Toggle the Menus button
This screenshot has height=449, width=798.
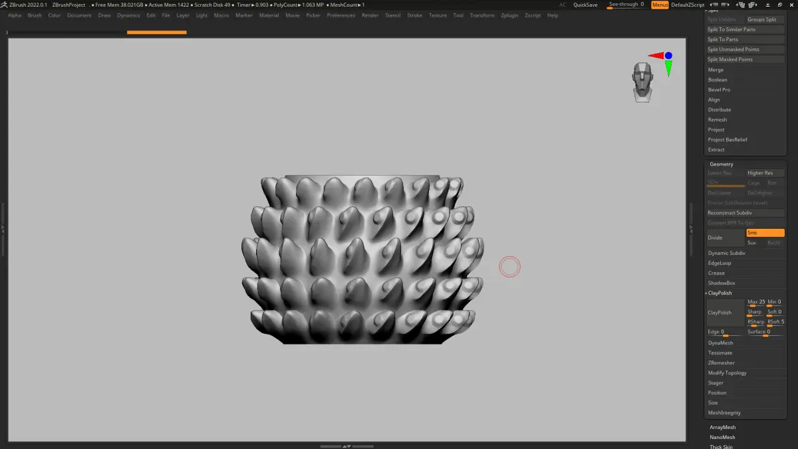[x=660, y=5]
